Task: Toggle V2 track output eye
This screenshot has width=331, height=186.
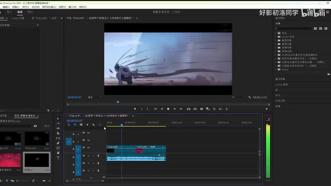Action: [x=88, y=140]
